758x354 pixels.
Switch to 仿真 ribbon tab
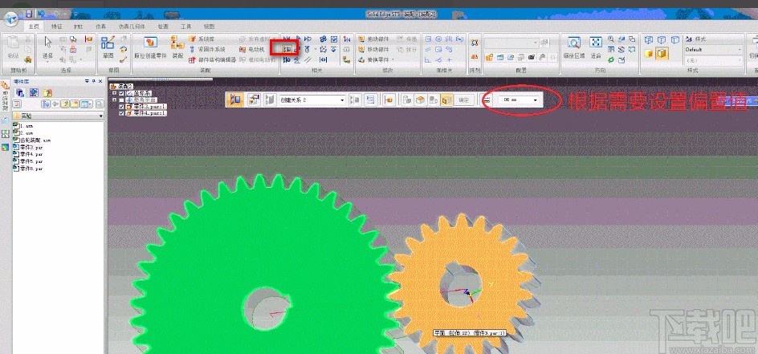click(100, 26)
